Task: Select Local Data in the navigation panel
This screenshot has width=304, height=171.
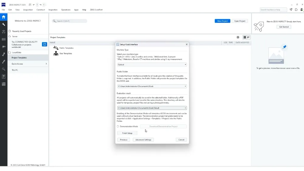Action: [x=17, y=53]
